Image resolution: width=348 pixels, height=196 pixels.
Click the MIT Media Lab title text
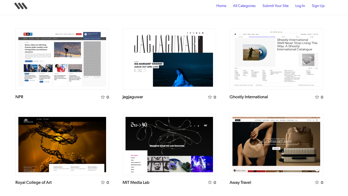point(136,183)
